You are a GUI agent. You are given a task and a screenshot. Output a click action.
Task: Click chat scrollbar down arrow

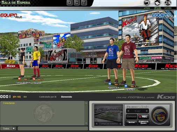(86, 123)
